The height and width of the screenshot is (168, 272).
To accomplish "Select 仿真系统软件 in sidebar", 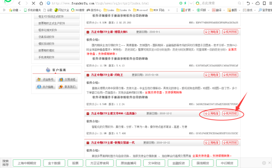I will (x=57, y=37).
